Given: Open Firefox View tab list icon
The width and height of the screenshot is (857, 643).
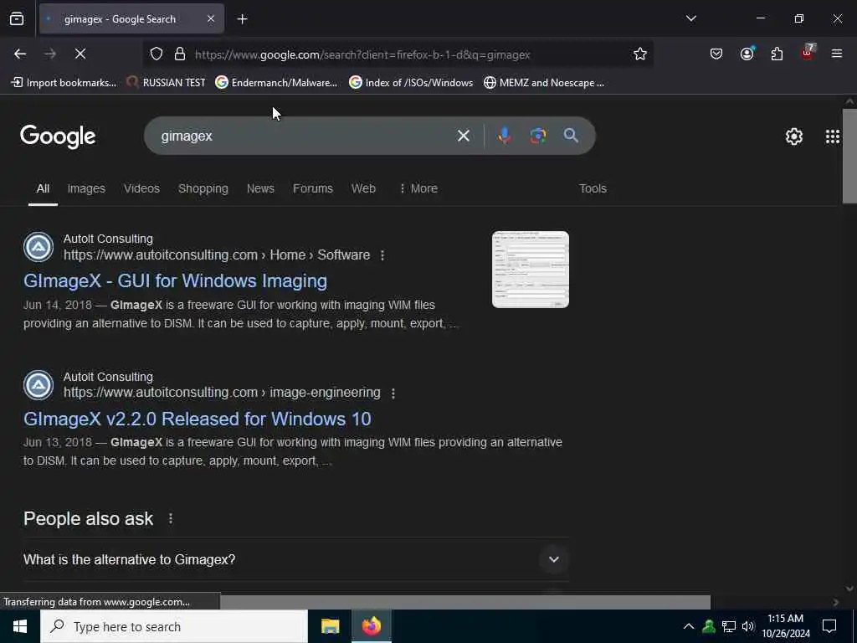Looking at the screenshot, I should point(17,18).
